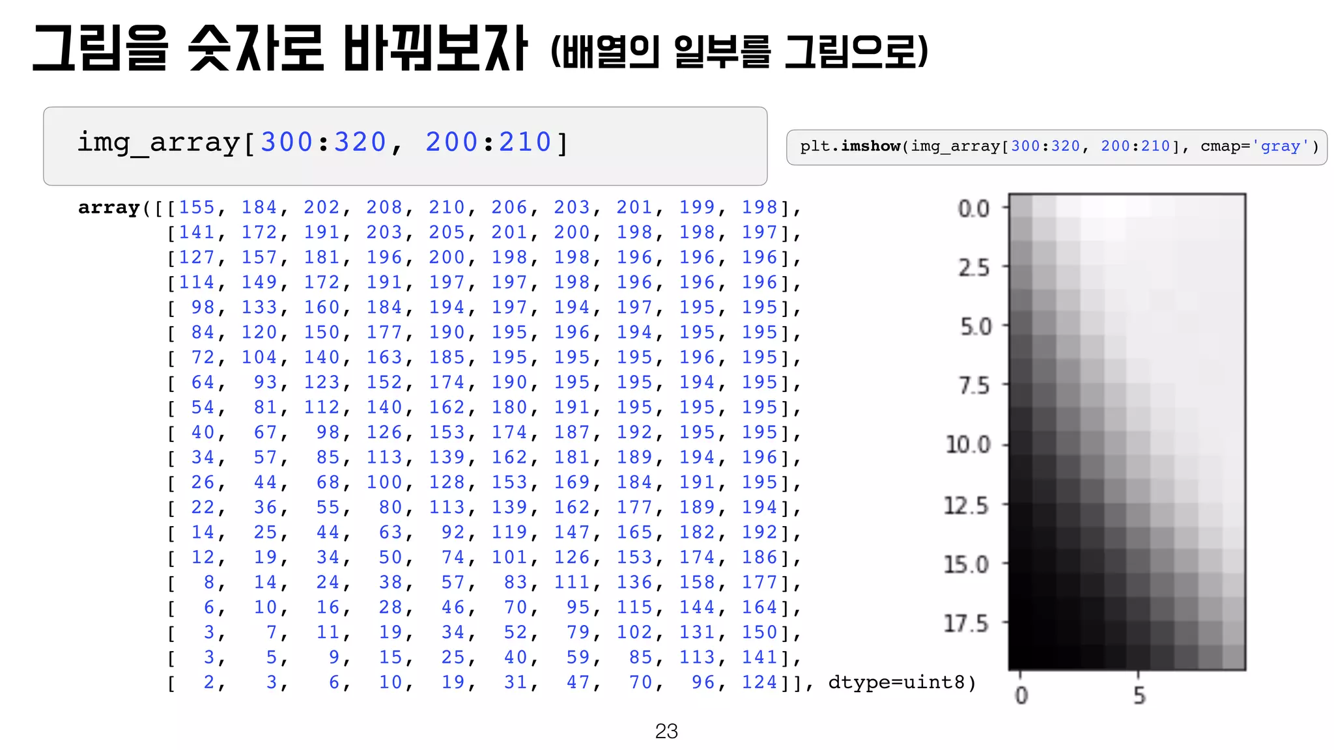Click the array value 83
Image resolution: width=1334 pixels, height=750 pixels.
tap(515, 582)
